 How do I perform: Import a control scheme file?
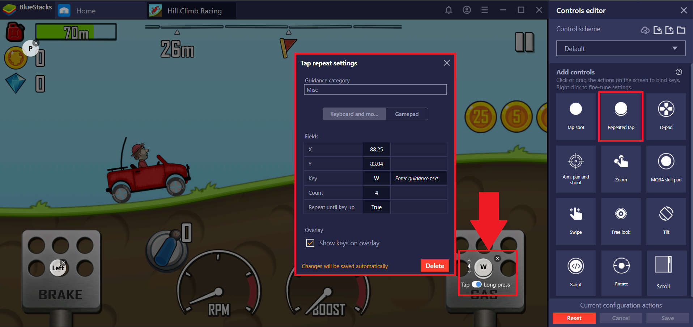tap(658, 30)
